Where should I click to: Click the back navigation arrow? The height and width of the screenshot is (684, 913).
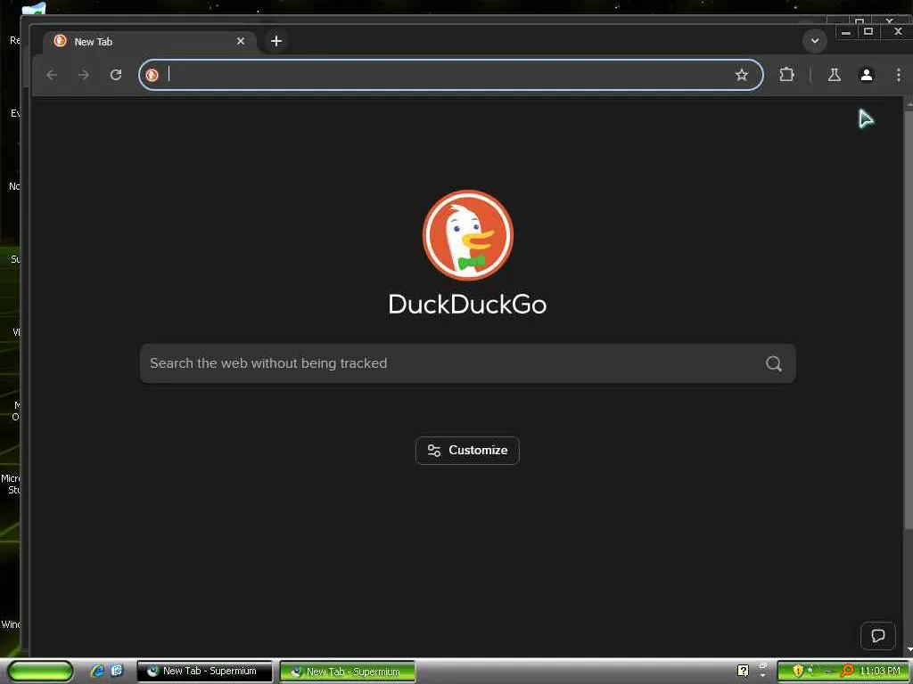point(52,75)
